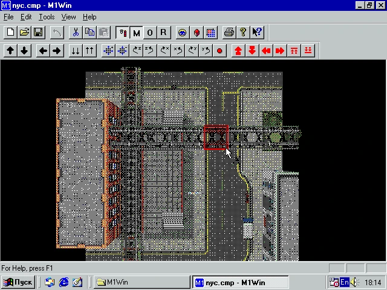The image size is (387, 290).
Task: Click red raise-level icon with up arrows
Action: click(x=294, y=51)
